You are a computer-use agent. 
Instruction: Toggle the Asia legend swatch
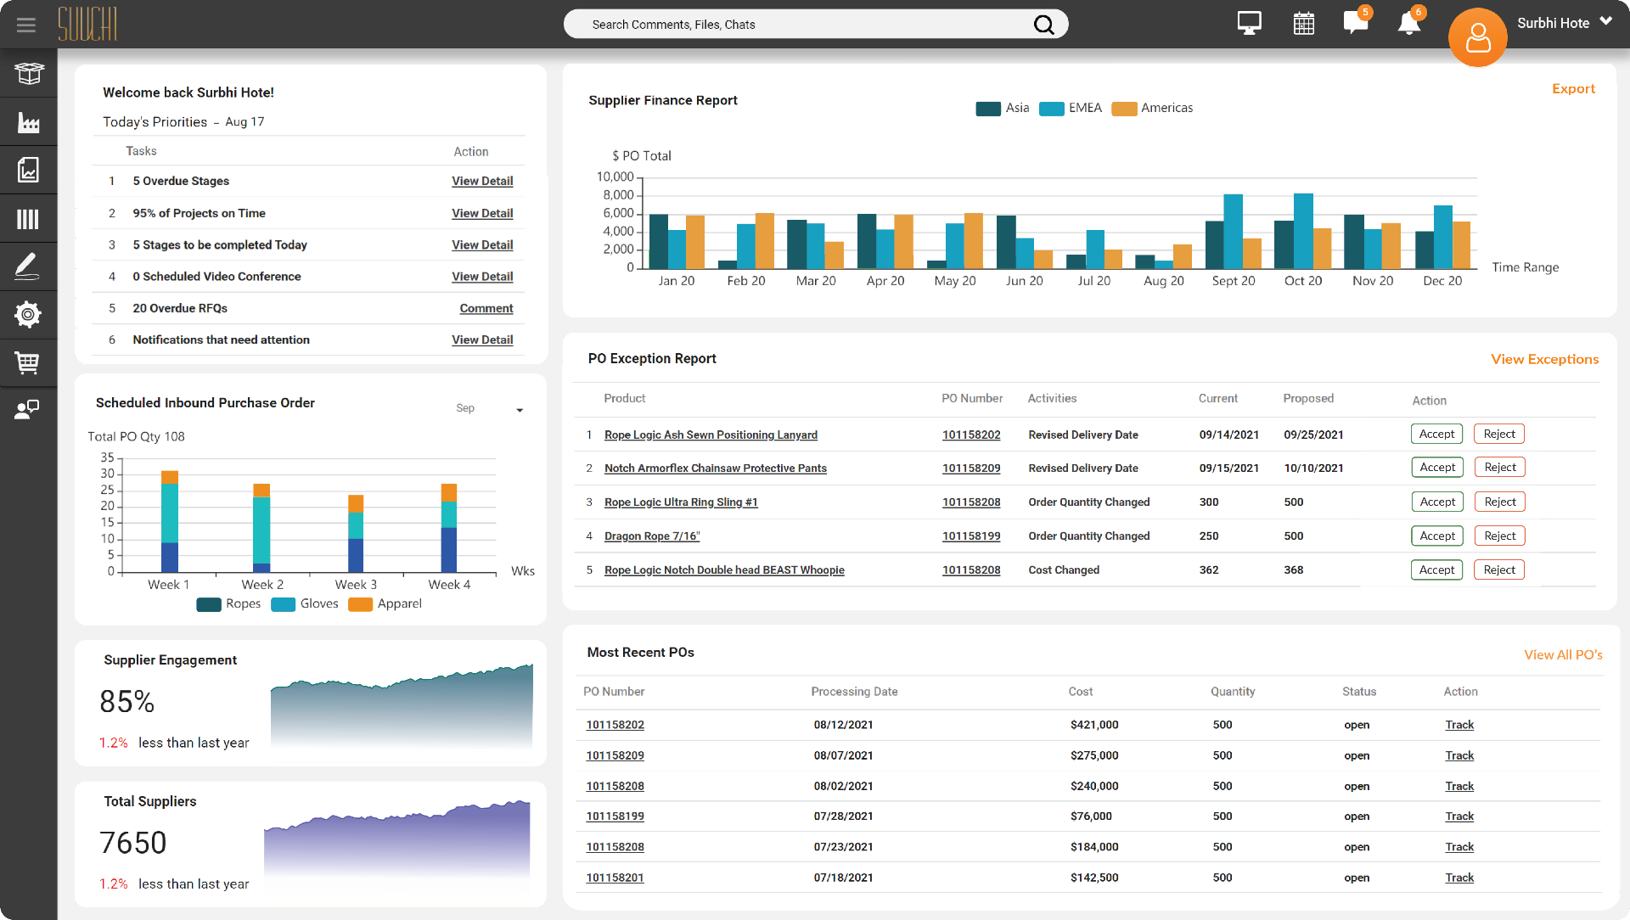(x=988, y=109)
